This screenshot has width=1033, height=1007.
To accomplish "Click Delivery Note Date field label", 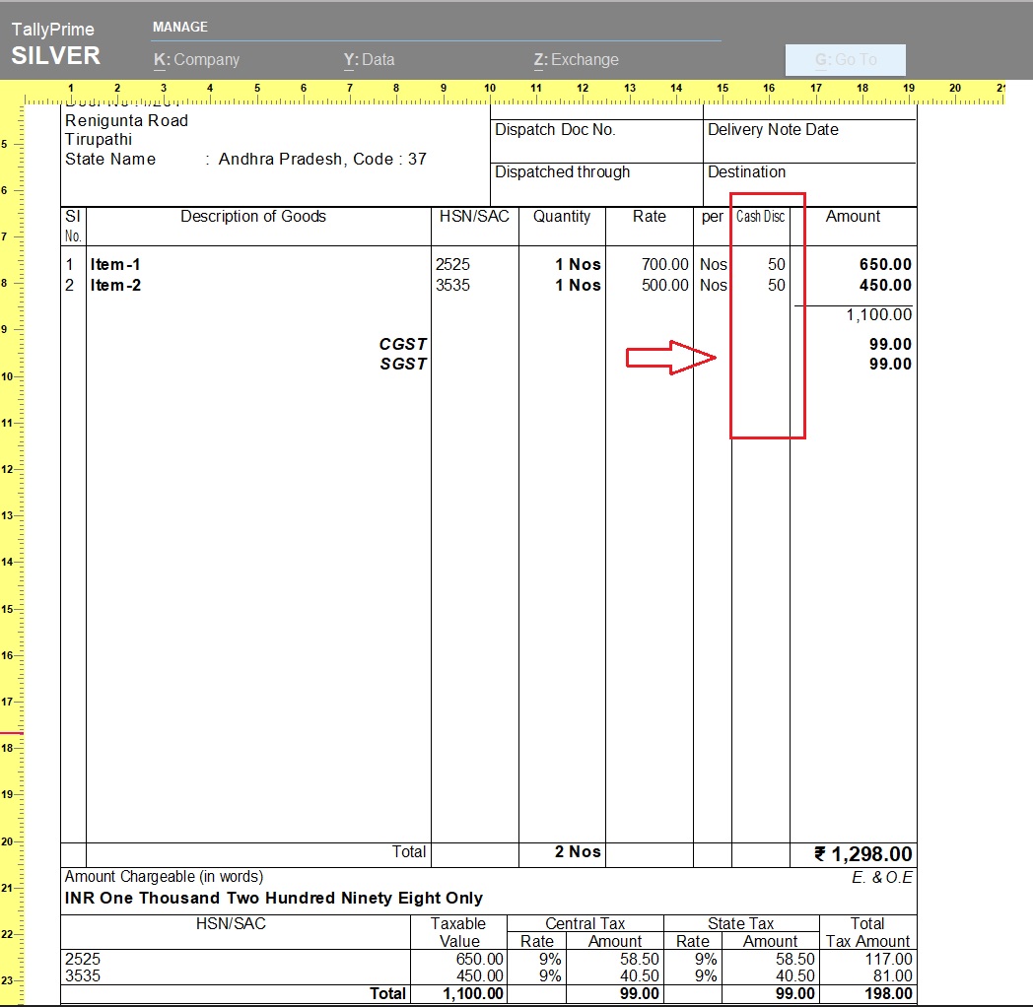I will [x=773, y=130].
